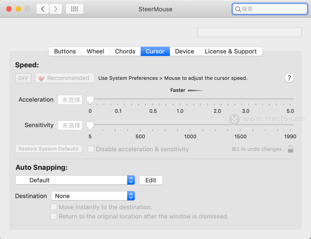
Task: Enable Disable acceleration & sensitivity checkbox
Action: click(x=91, y=149)
